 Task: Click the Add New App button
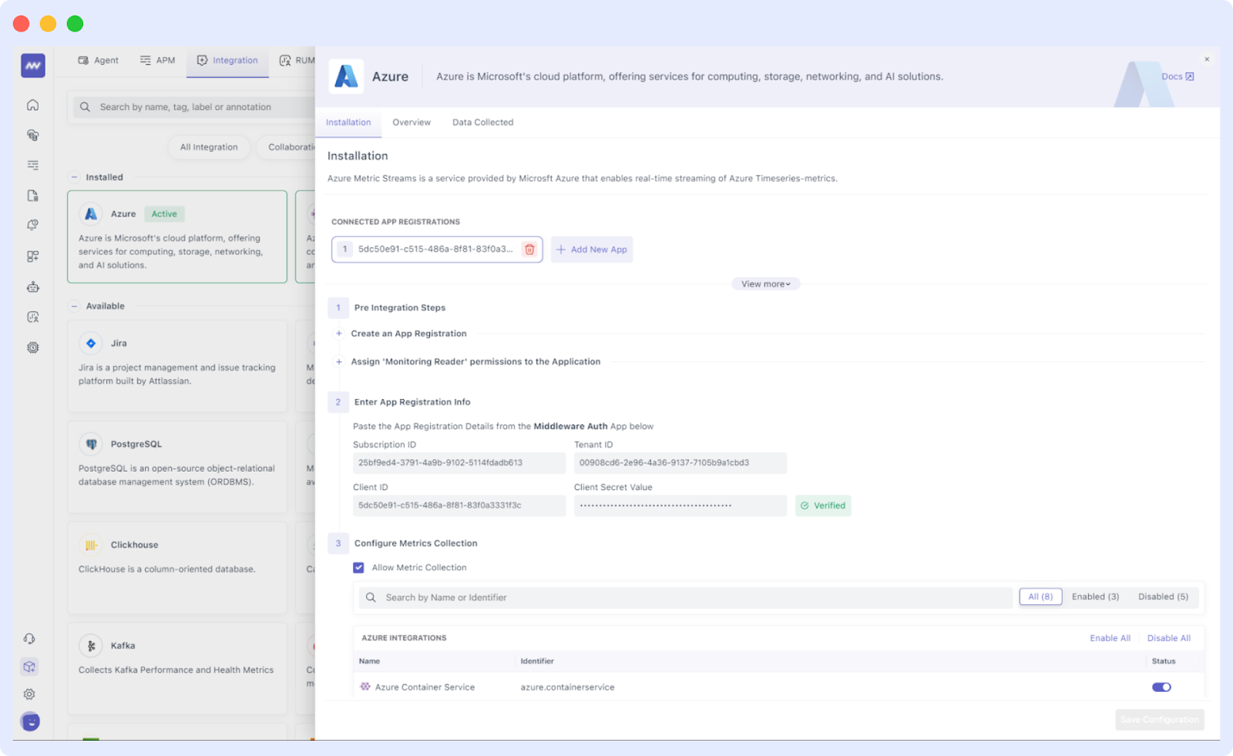tap(591, 249)
